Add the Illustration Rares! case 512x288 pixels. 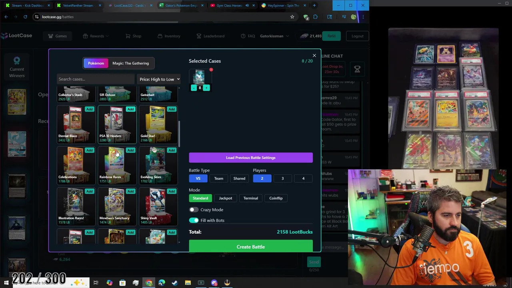[x=89, y=192]
